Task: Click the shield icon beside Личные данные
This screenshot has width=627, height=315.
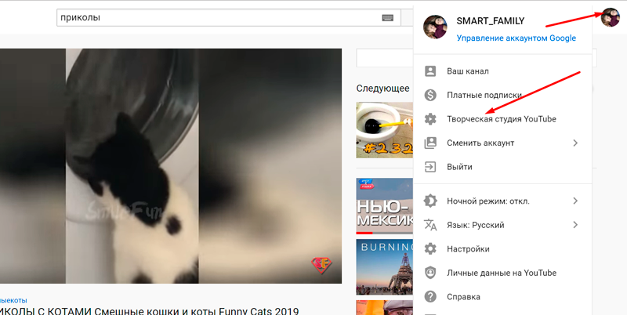Action: point(430,273)
